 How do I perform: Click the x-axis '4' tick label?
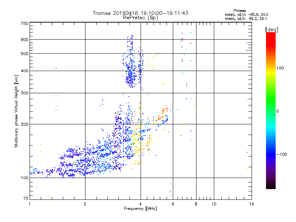141,204
